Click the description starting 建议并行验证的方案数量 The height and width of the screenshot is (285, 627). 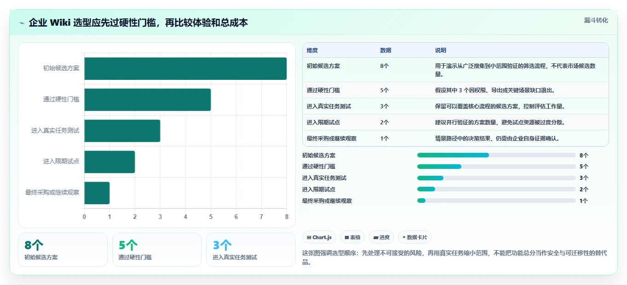point(500,123)
